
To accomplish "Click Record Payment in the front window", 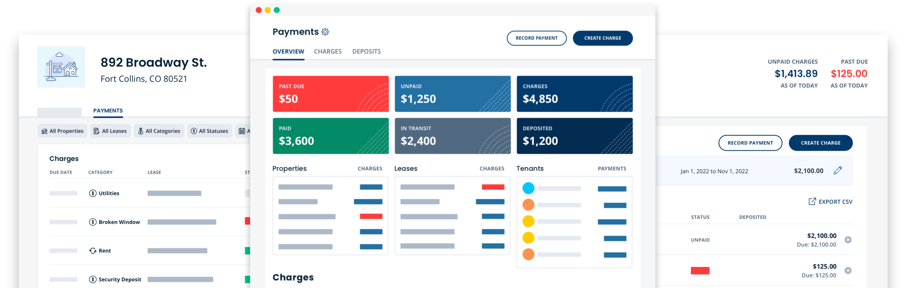I will pos(536,38).
